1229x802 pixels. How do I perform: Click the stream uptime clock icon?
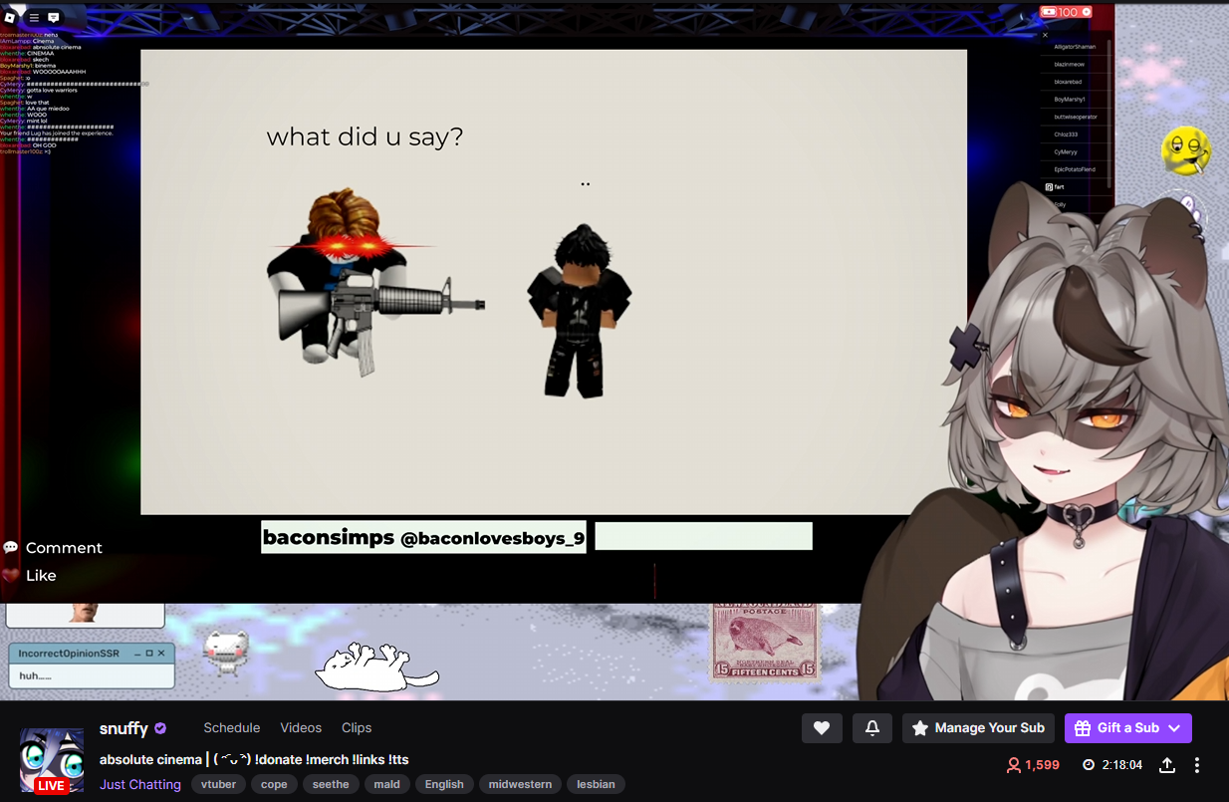tap(1089, 765)
